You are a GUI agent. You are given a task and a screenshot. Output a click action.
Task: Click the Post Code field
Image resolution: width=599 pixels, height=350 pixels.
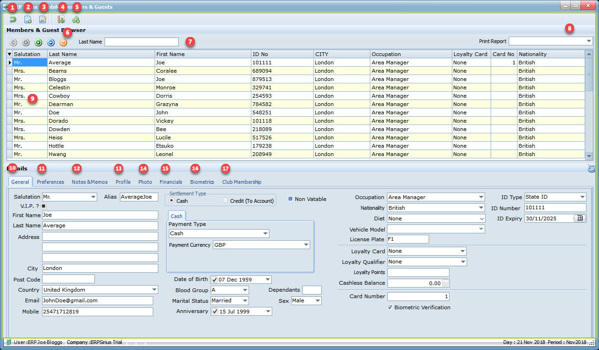[68, 279]
